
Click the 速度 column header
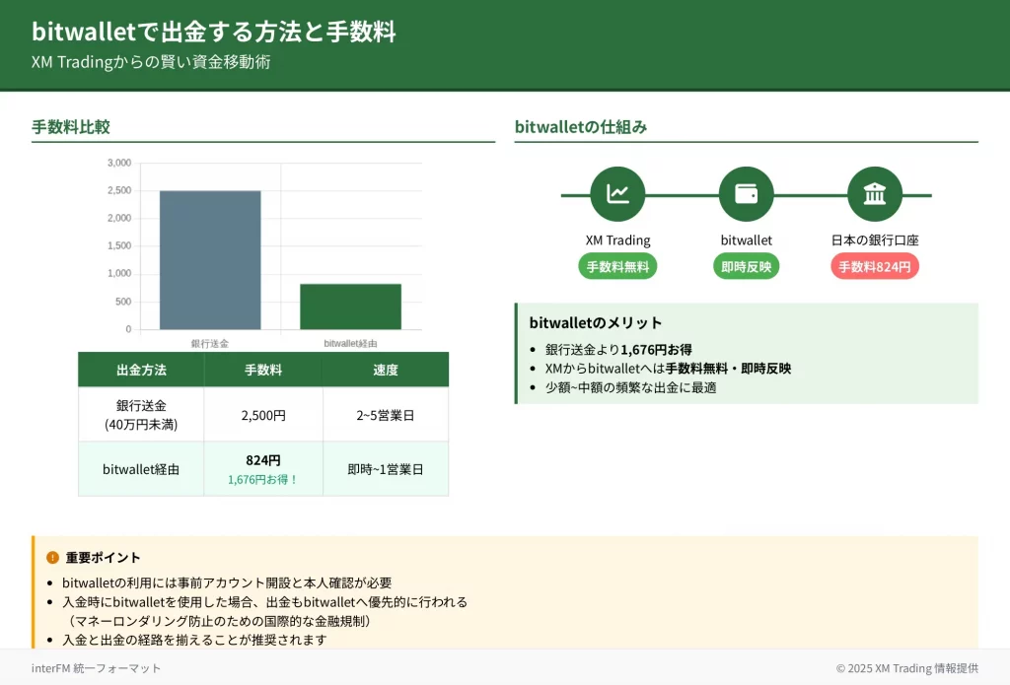pyautogui.click(x=386, y=371)
